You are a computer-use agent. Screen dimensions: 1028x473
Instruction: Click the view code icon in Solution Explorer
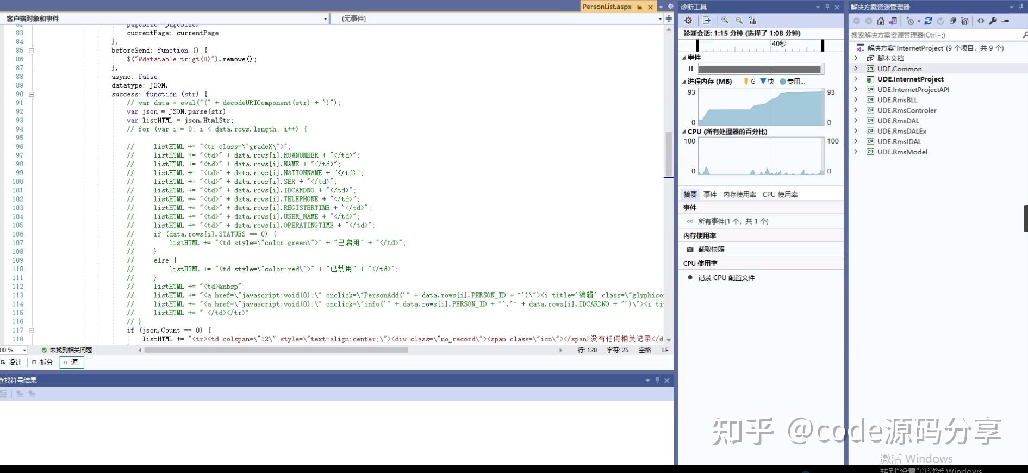pos(981,21)
